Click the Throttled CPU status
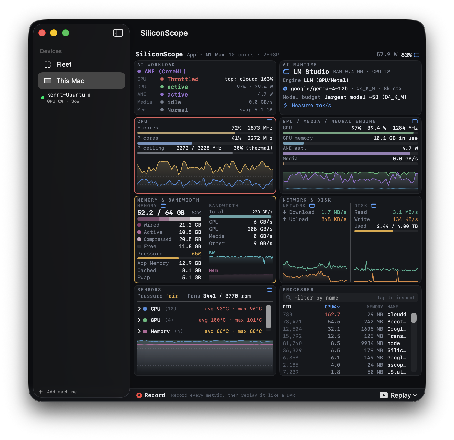 tap(183, 79)
